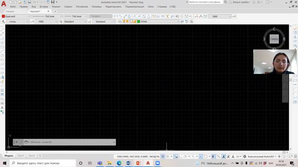Switch to the Лист1 layout tab
298x167 pixels.
[21, 156]
